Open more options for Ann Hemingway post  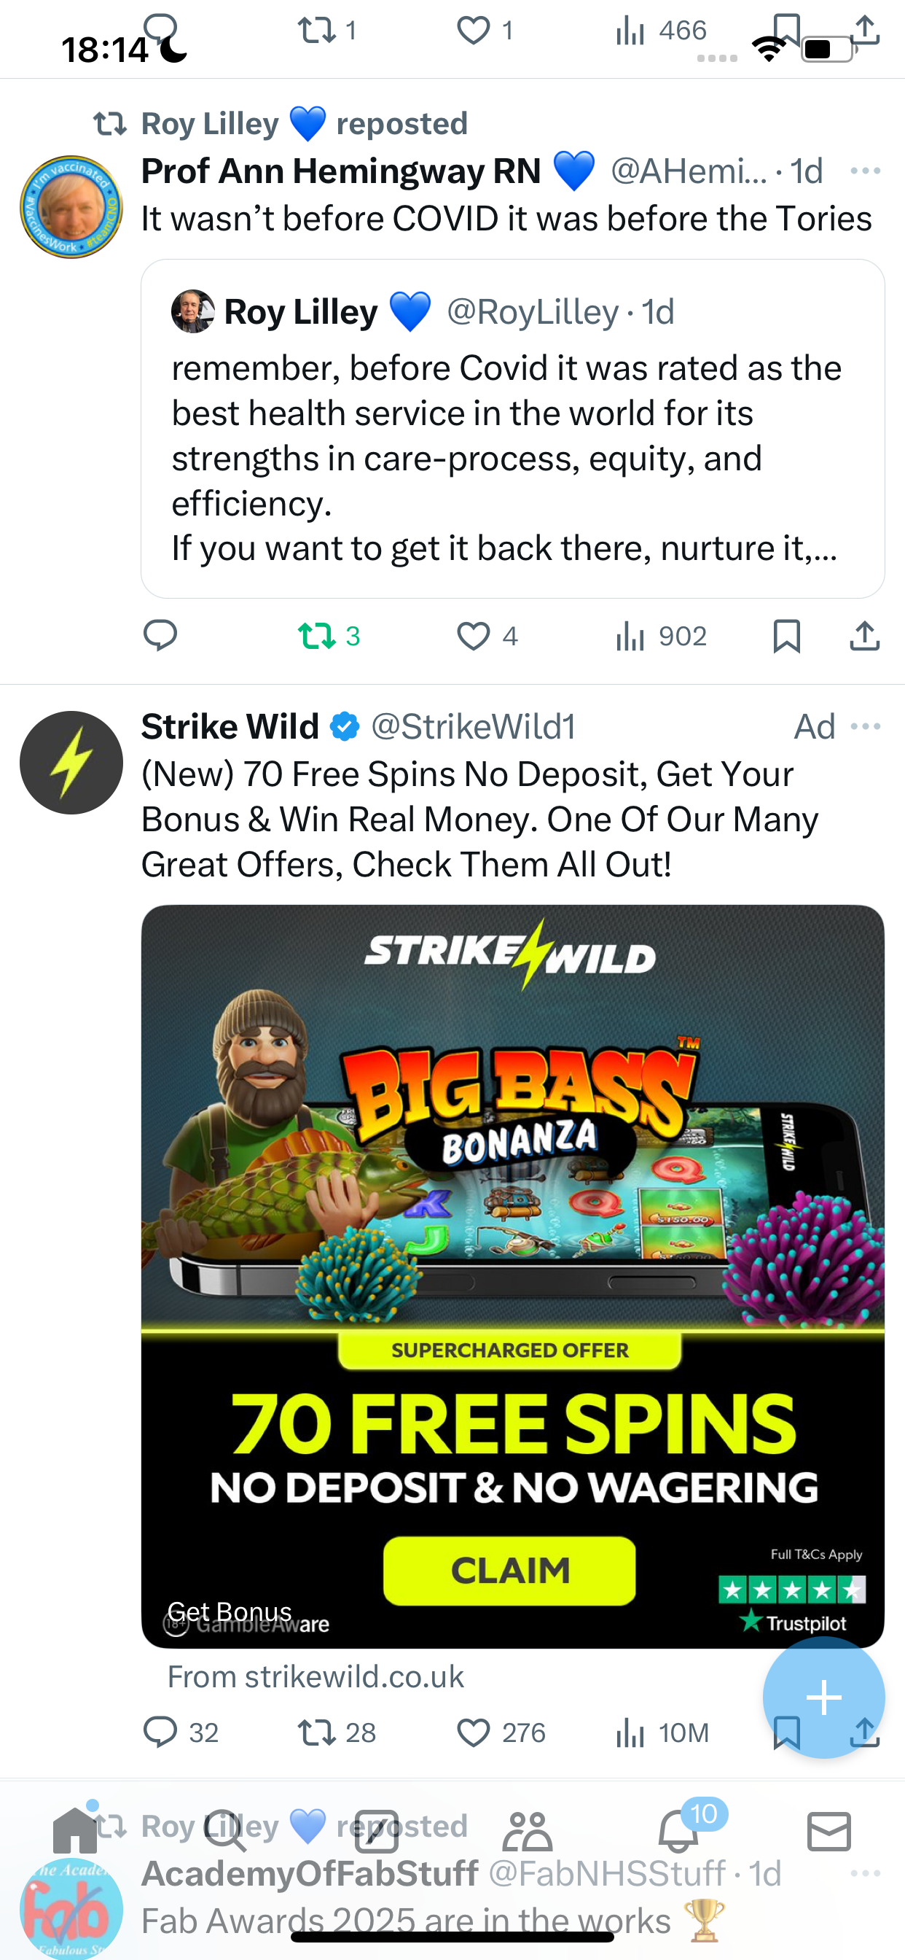(866, 171)
